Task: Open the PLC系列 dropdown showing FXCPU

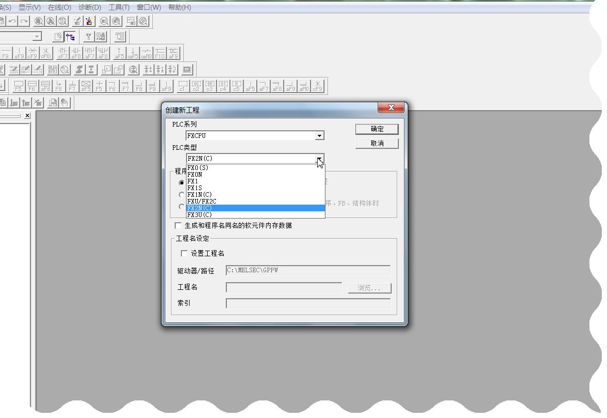Action: (x=319, y=136)
